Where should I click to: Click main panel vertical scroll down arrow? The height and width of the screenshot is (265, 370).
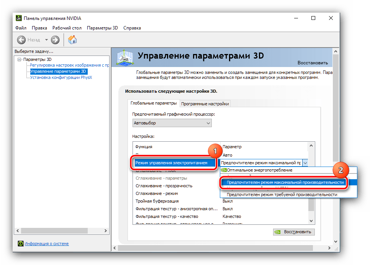pos(336,241)
